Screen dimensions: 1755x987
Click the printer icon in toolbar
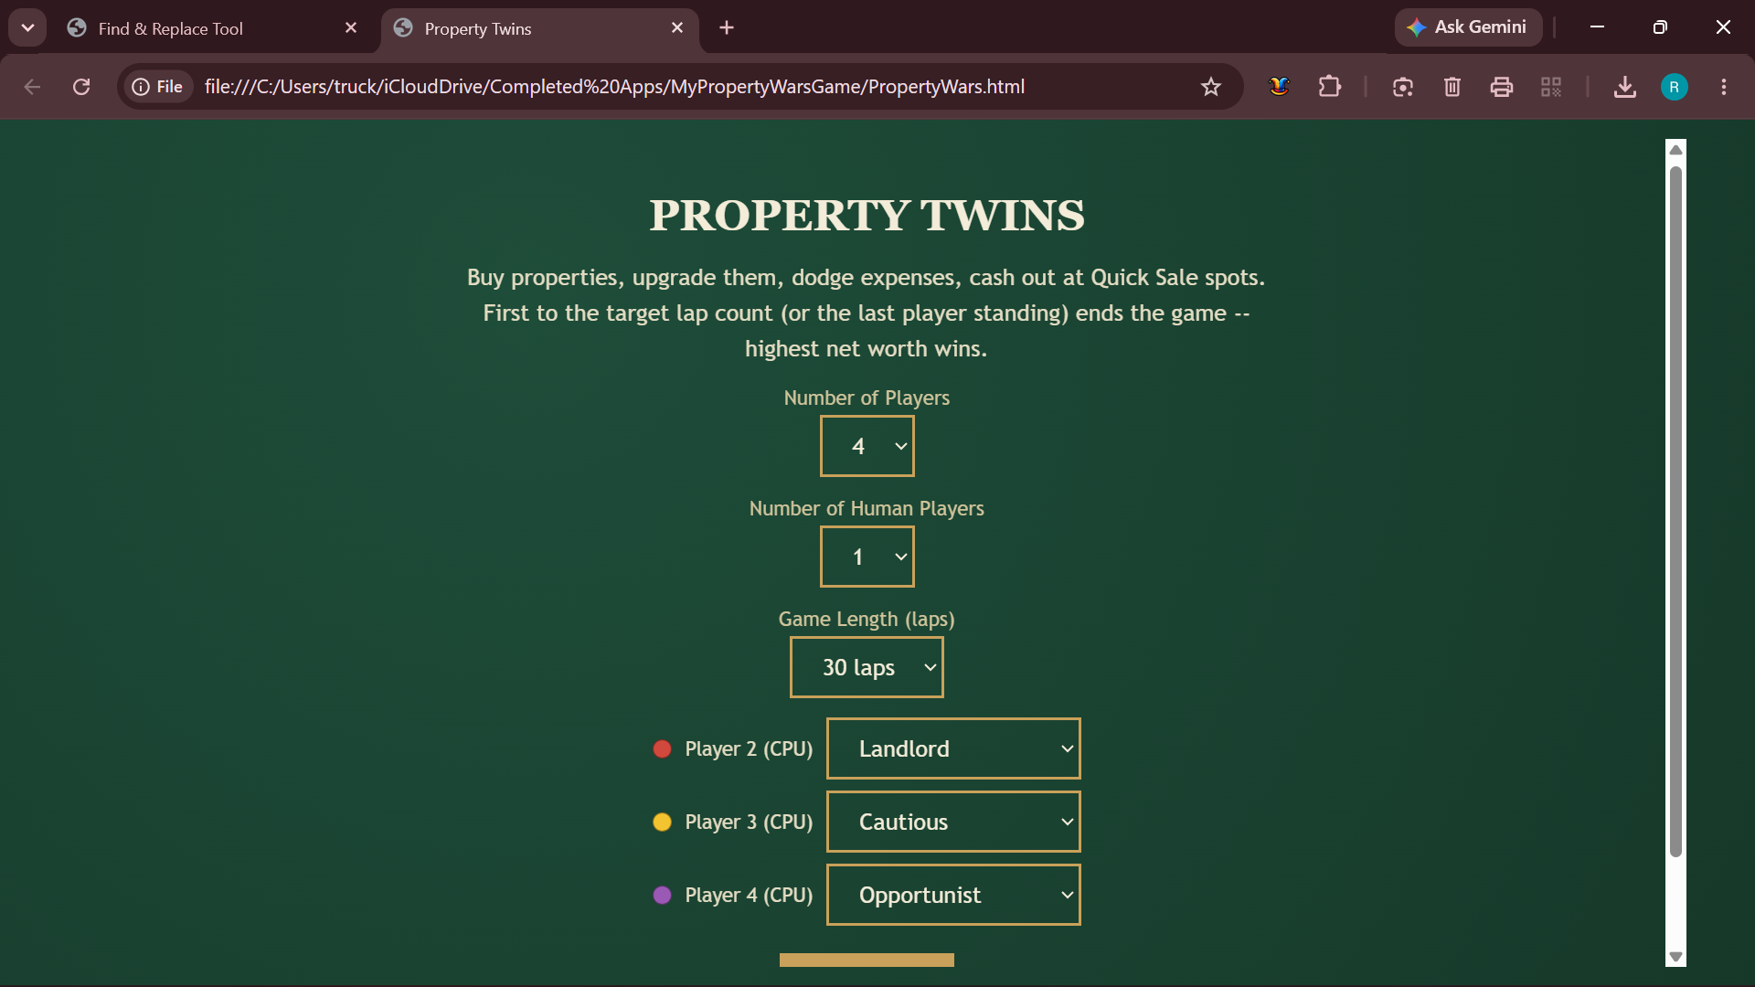click(1502, 87)
